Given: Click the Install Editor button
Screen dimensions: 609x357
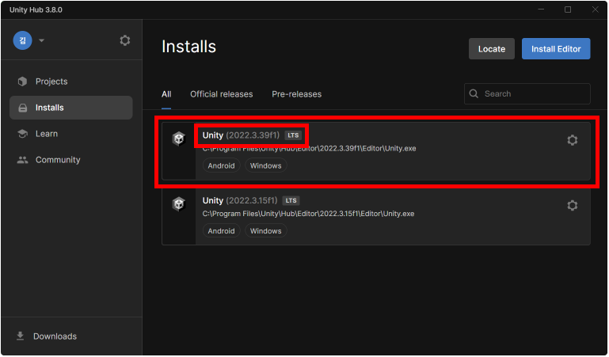Looking at the screenshot, I should point(556,49).
